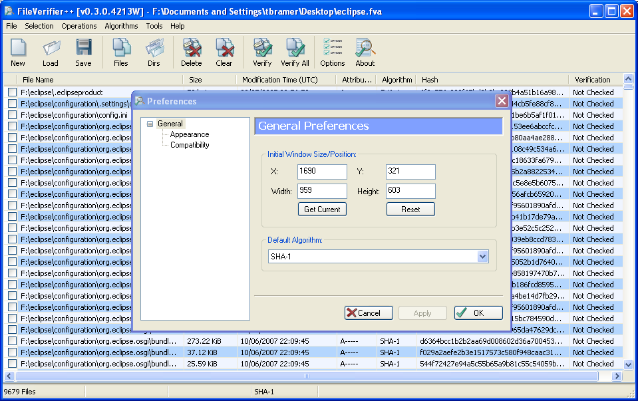This screenshot has height=401, width=638.
Task: Click into the X position field
Action: pos(322,172)
